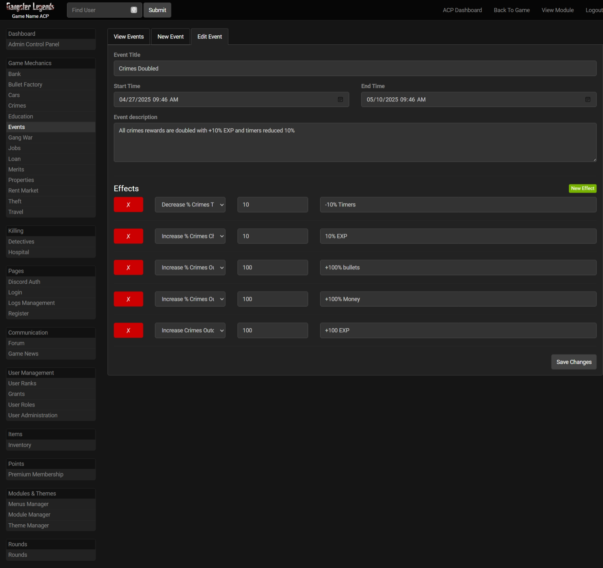Switch to the View Events tab
The height and width of the screenshot is (568, 603).
129,37
